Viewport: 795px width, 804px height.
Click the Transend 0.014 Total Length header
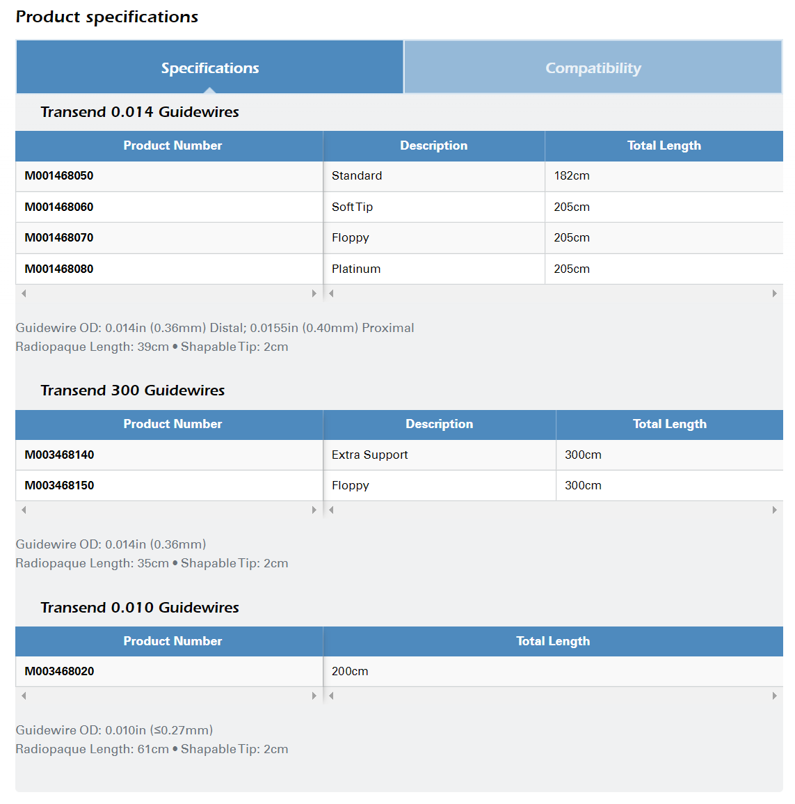(x=664, y=146)
